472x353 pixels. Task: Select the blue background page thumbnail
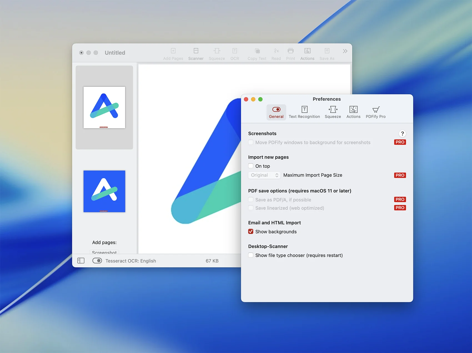104,191
